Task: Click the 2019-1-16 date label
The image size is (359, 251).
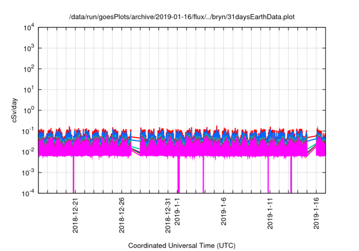Action: point(316,213)
